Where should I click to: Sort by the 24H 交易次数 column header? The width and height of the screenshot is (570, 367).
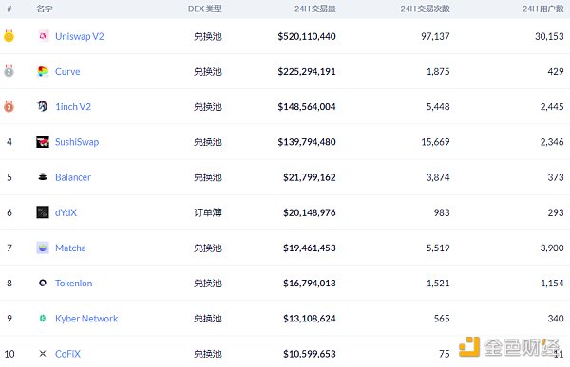tap(425, 9)
